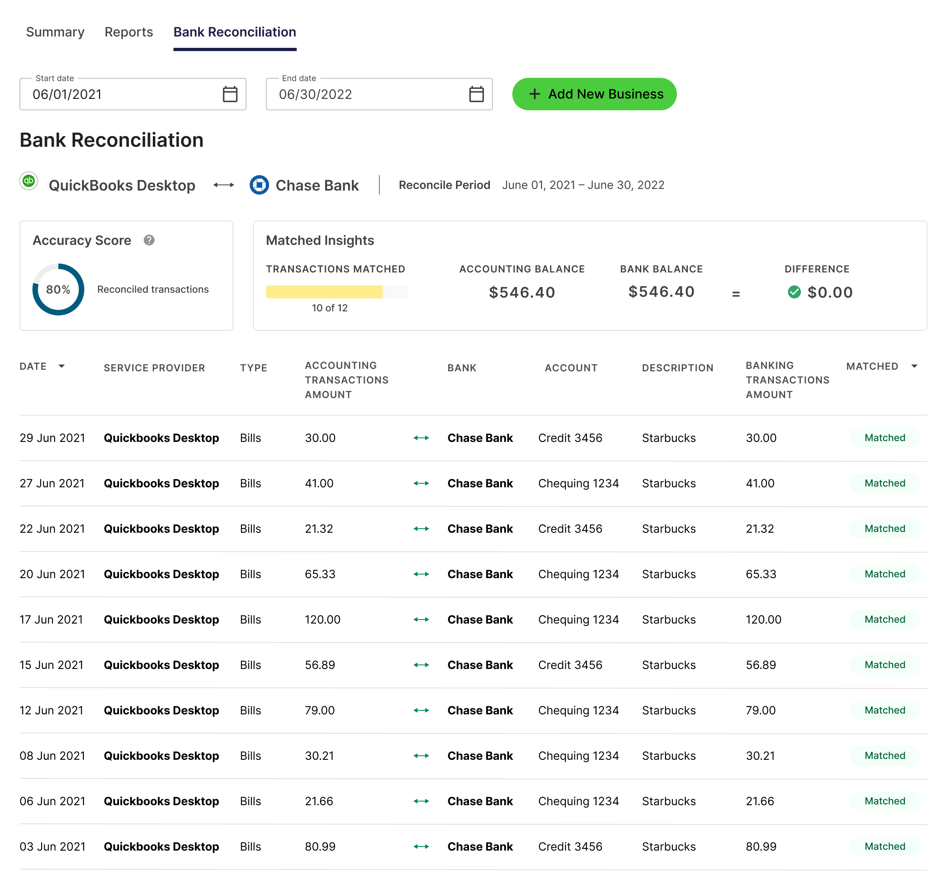Click 'Credit 3456' in 29 Jun 2021 row

570,438
